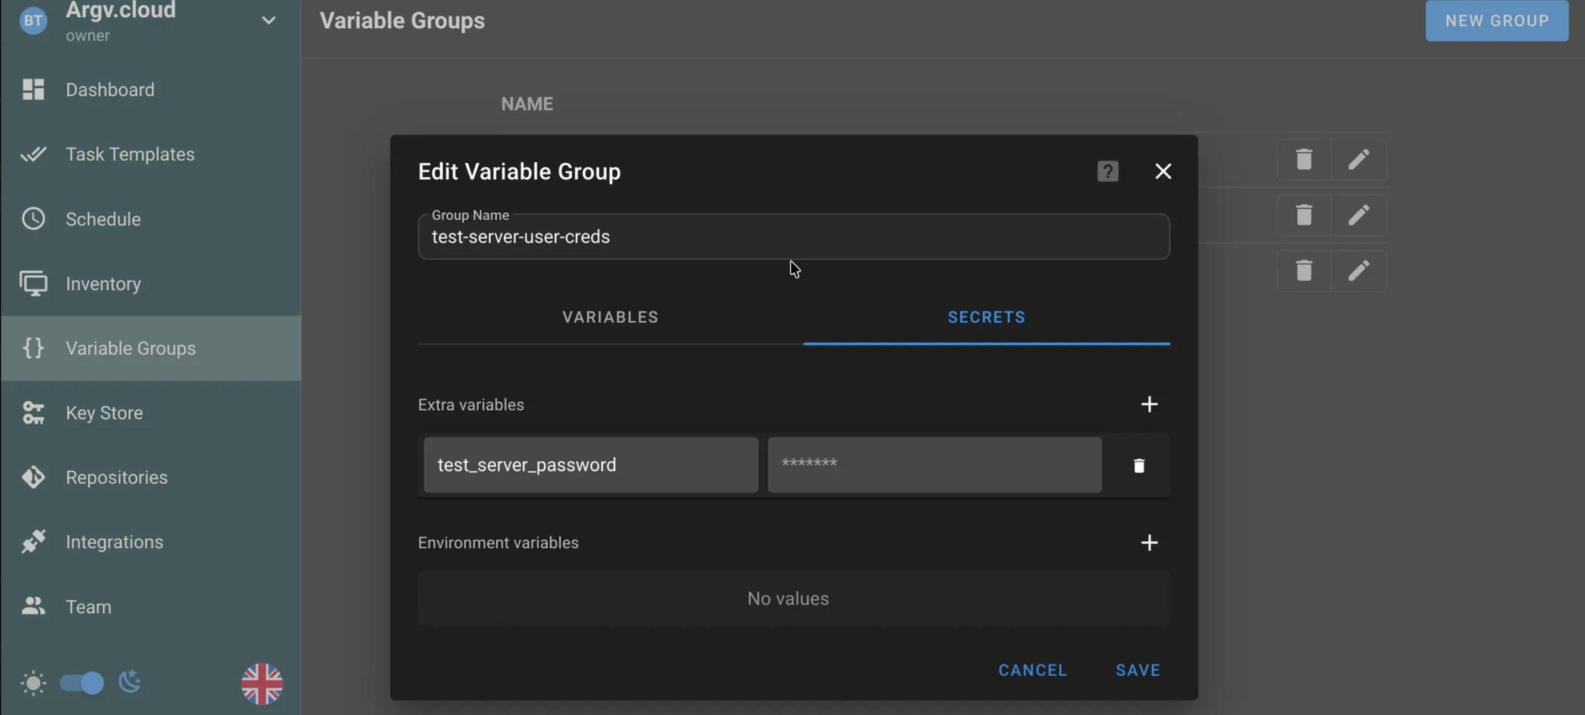Image resolution: width=1585 pixels, height=715 pixels.
Task: Open the language selector flag
Action: click(261, 684)
